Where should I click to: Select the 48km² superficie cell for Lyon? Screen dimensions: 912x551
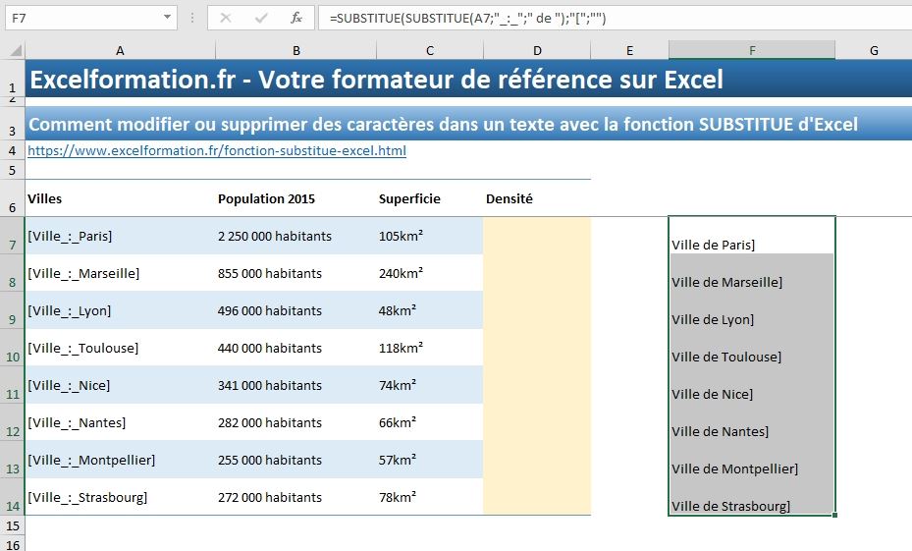coord(429,311)
